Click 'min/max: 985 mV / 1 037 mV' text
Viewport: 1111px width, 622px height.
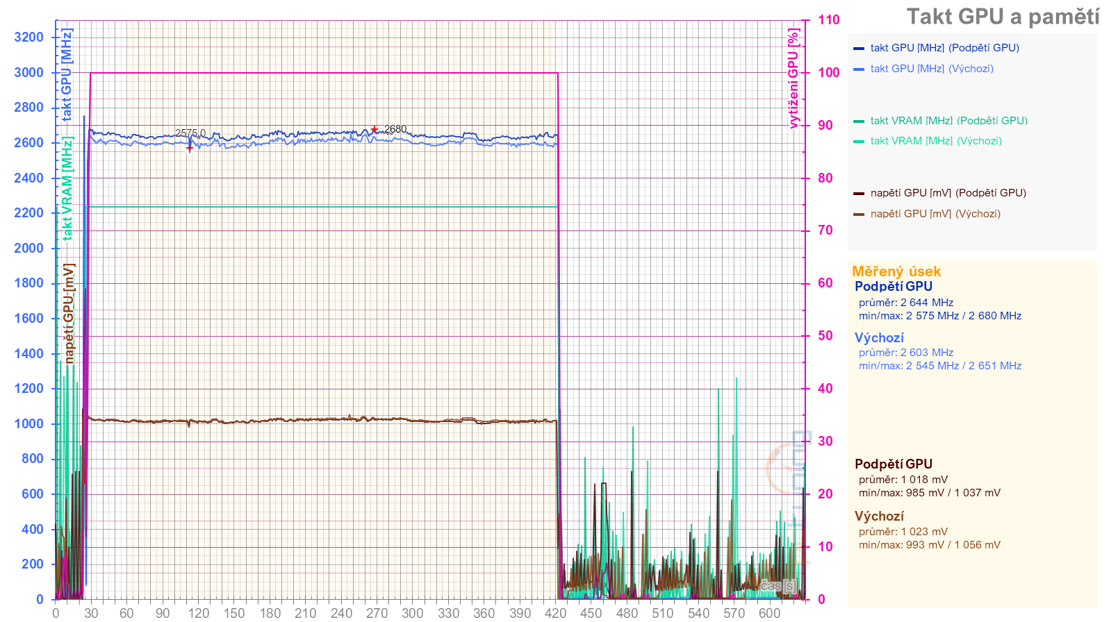(930, 493)
